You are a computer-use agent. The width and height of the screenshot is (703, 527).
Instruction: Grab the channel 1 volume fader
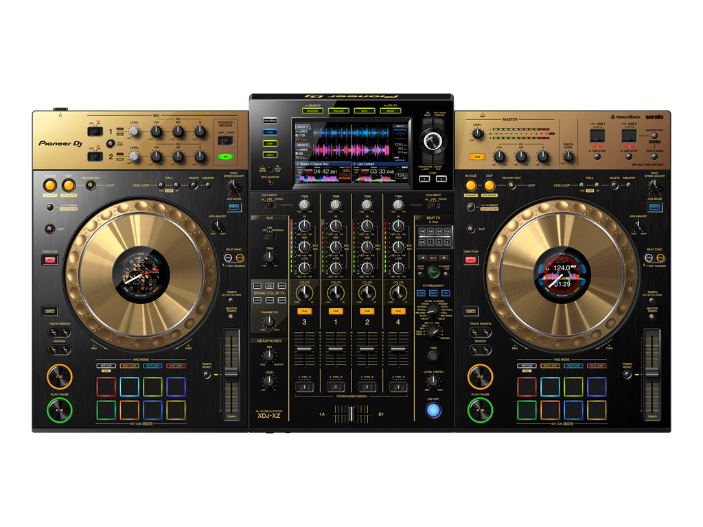[x=336, y=348]
